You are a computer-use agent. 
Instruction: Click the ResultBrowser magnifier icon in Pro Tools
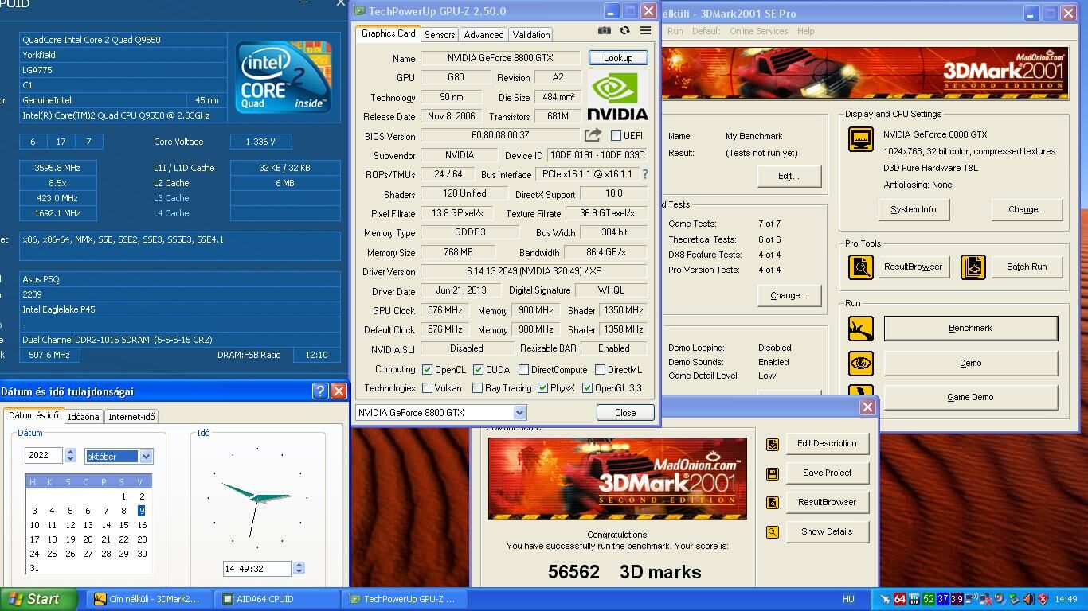click(x=861, y=267)
